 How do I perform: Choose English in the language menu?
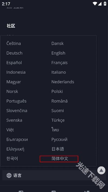(x=58, y=53)
